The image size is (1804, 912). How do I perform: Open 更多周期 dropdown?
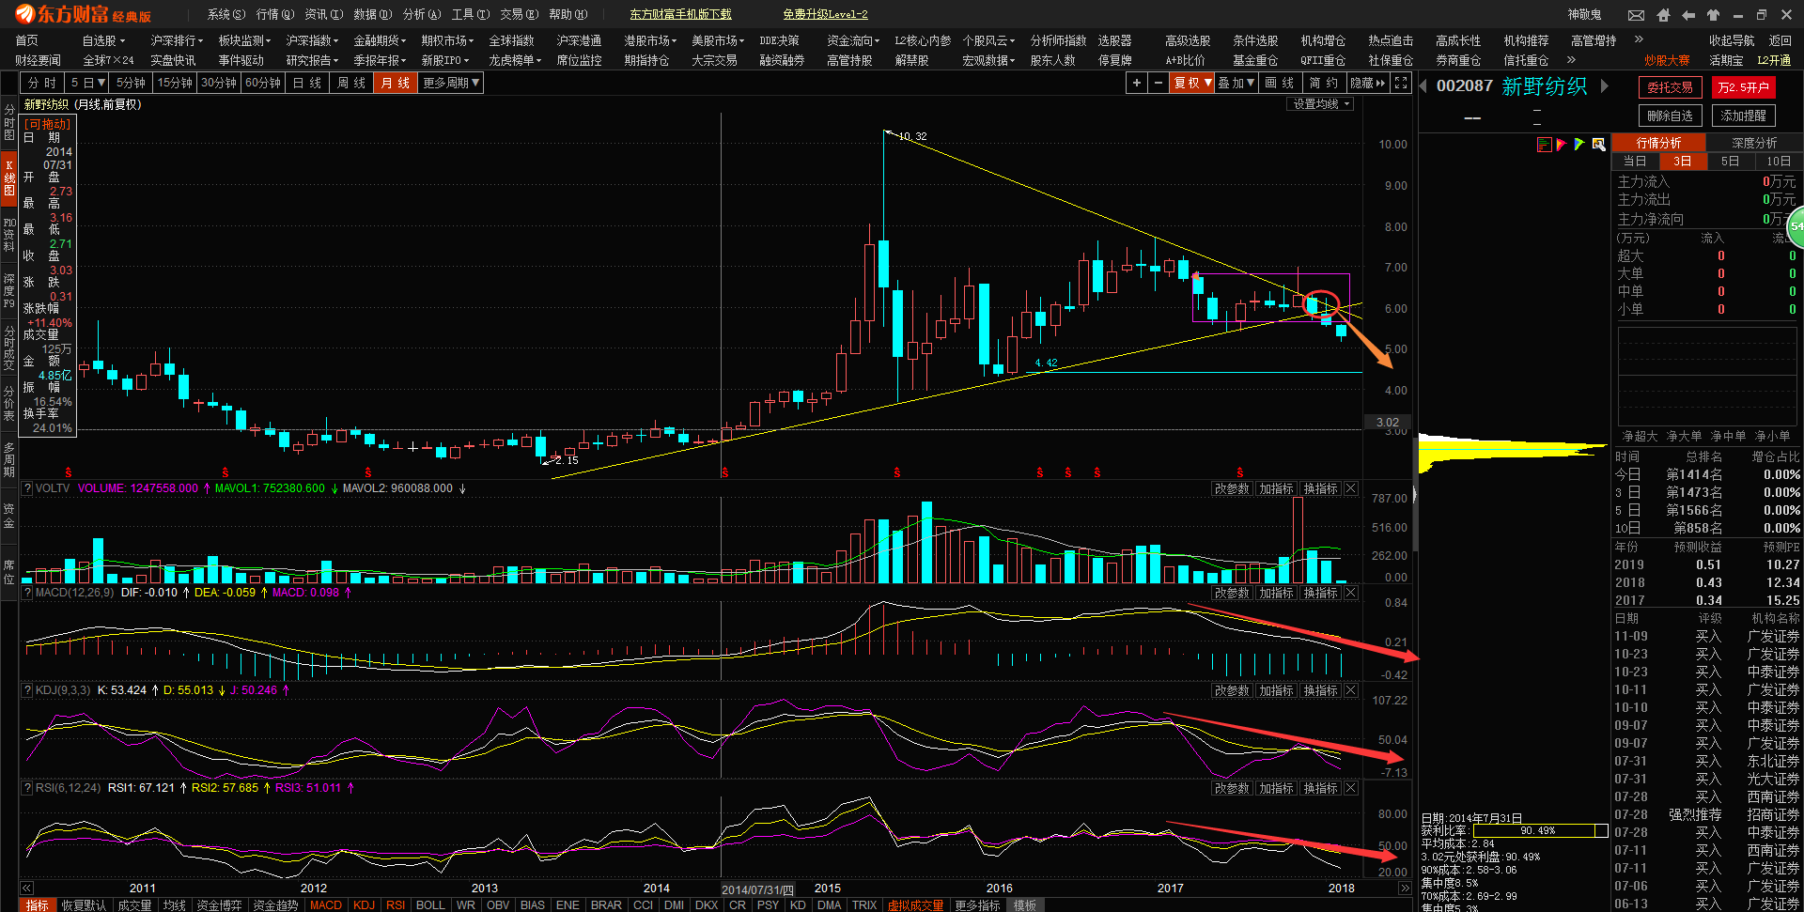tap(450, 83)
